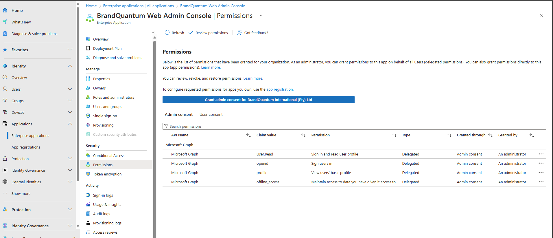Viewport: 553px width, 238px height.
Task: Open row actions for the profile permission
Action: click(x=541, y=173)
